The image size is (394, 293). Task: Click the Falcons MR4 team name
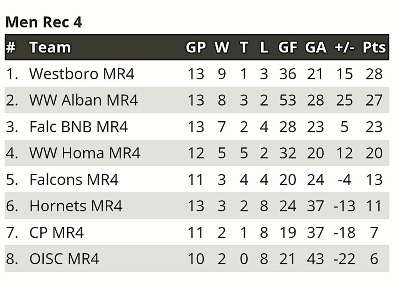pos(74,179)
